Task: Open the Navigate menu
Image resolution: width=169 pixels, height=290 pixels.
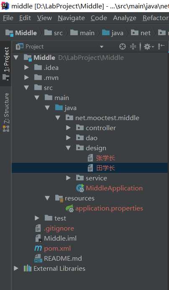Action: coord(72,18)
